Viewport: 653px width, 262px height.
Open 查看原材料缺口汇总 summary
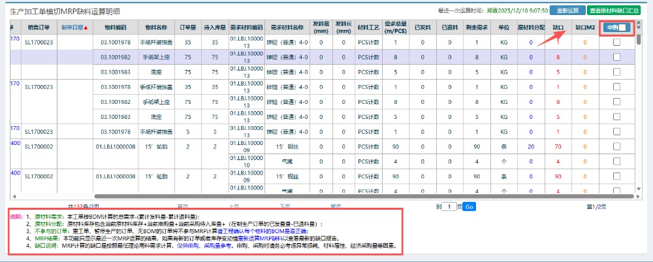click(614, 10)
